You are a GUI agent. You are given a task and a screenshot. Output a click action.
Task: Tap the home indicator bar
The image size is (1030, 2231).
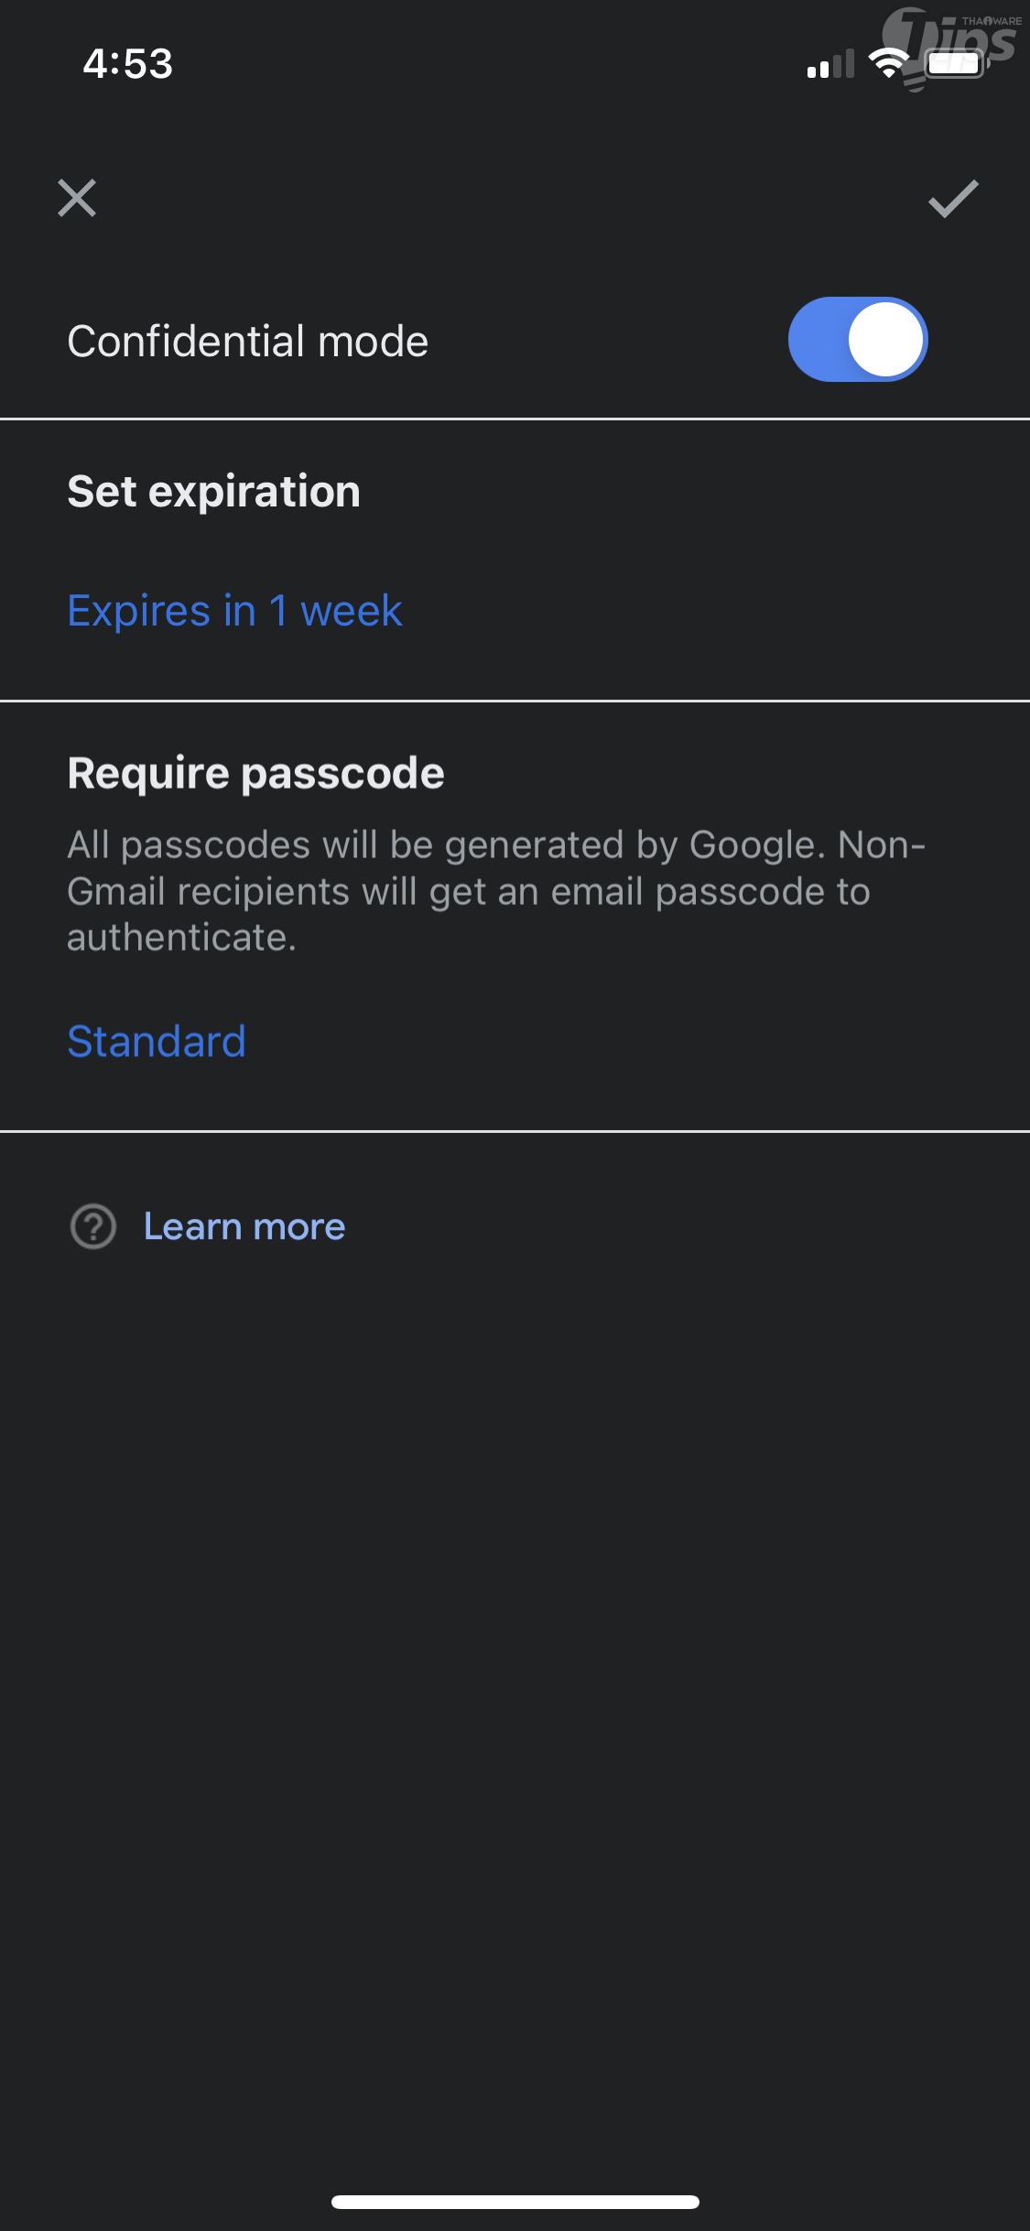coord(515,2202)
